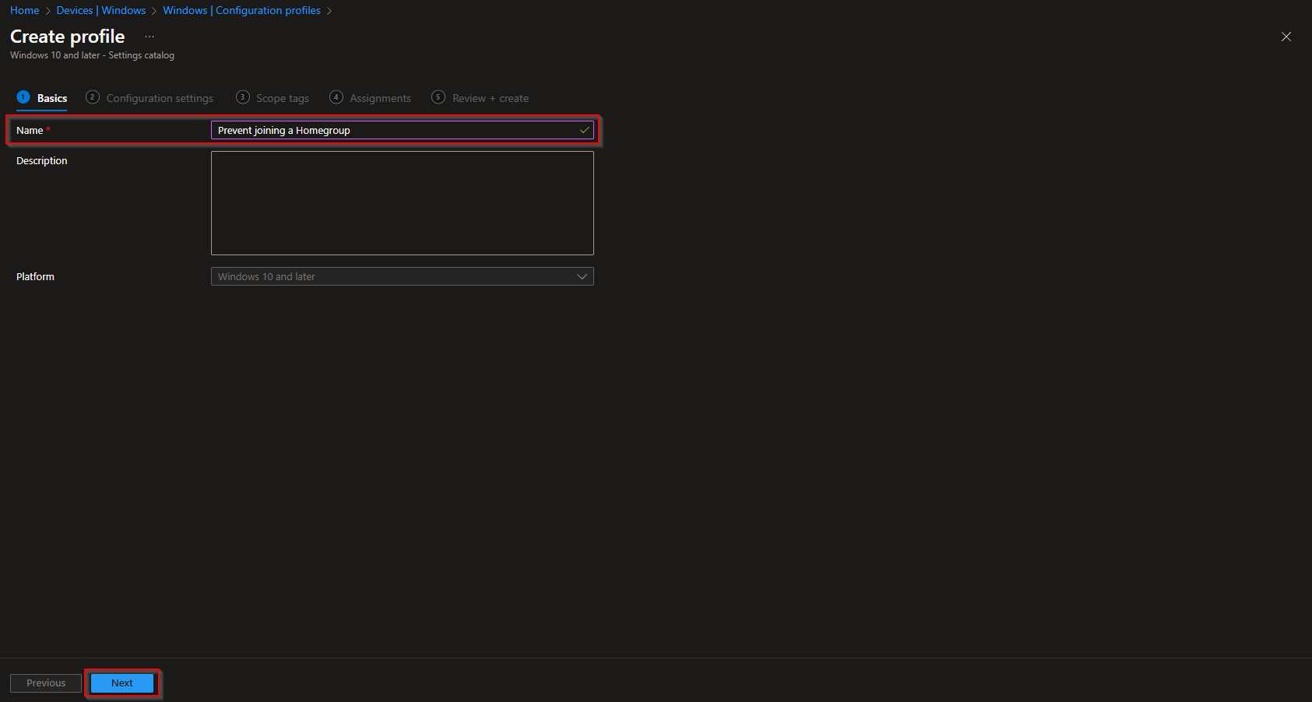Viewport: 1312px width, 702px height.
Task: Open the ellipsis menu beside Create profile title
Action: (x=149, y=36)
